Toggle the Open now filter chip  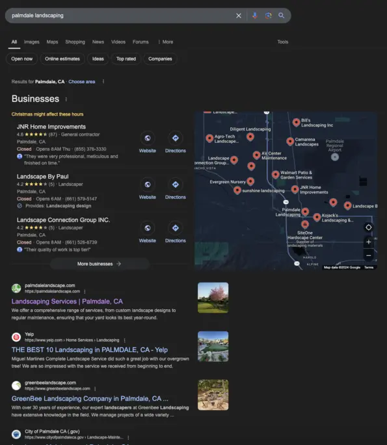[x=22, y=58]
